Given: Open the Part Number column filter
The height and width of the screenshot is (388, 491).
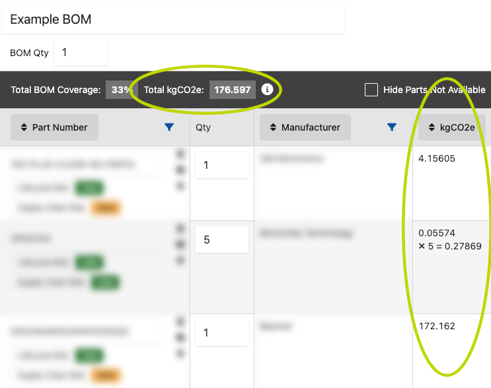Looking at the screenshot, I should (x=169, y=127).
